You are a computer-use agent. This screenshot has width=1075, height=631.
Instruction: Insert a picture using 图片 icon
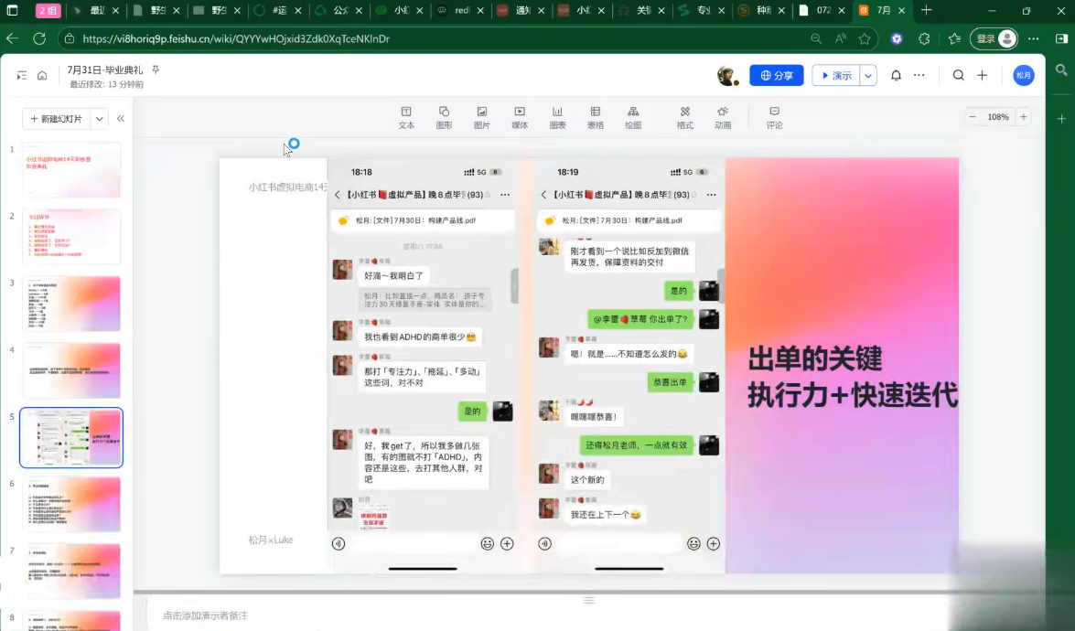pos(481,117)
